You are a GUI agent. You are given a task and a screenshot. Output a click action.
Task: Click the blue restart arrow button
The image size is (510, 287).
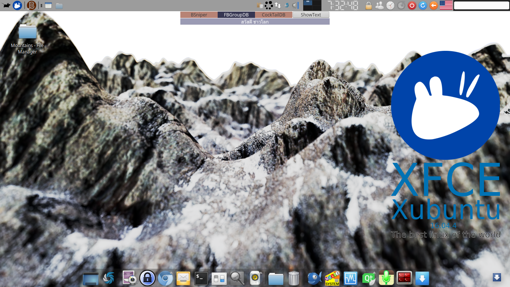coord(423,5)
